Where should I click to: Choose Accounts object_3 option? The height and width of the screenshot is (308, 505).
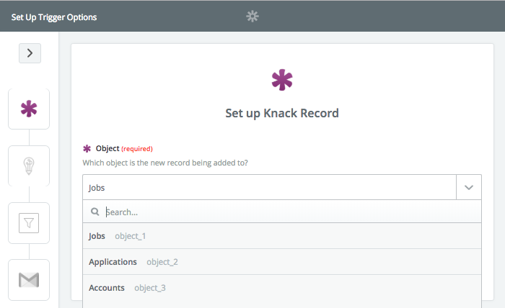(282, 288)
